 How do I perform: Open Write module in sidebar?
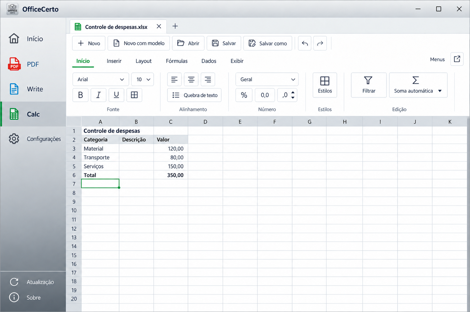33,89
